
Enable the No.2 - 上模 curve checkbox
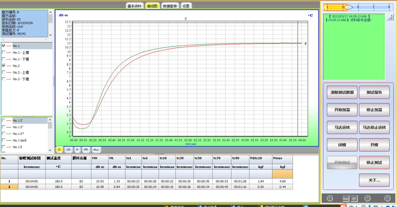coord(4,72)
